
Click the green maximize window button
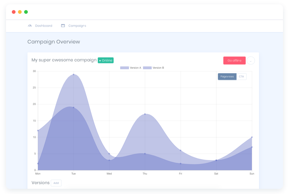click(x=26, y=12)
